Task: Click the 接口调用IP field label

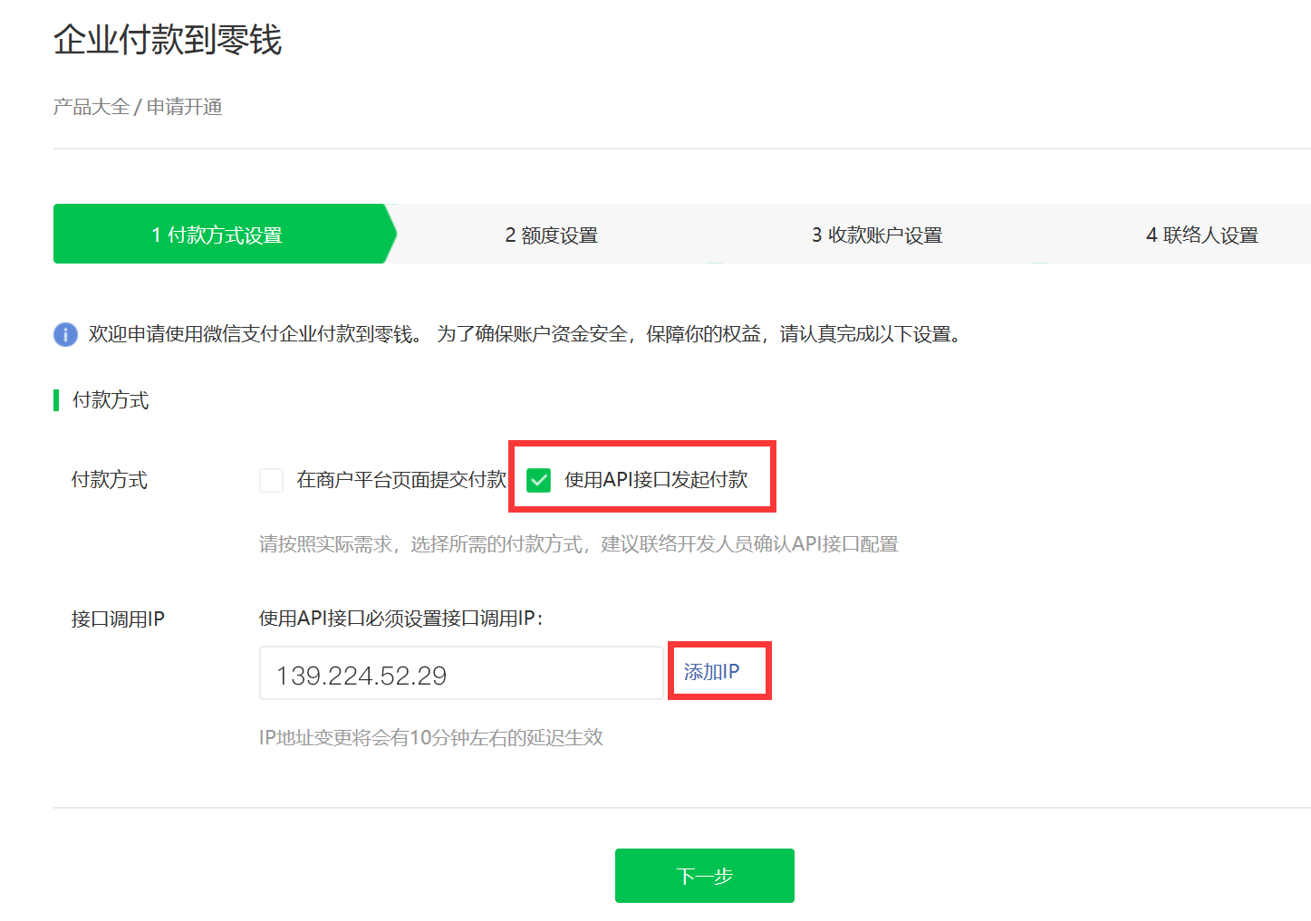Action: click(118, 619)
